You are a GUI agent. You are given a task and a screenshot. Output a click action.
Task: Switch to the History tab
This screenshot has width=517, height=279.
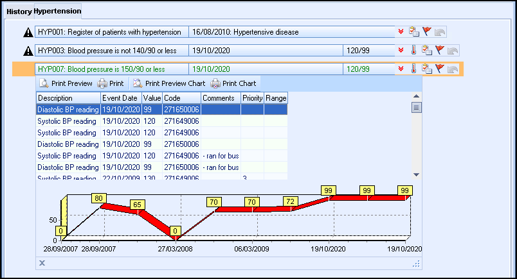point(19,11)
